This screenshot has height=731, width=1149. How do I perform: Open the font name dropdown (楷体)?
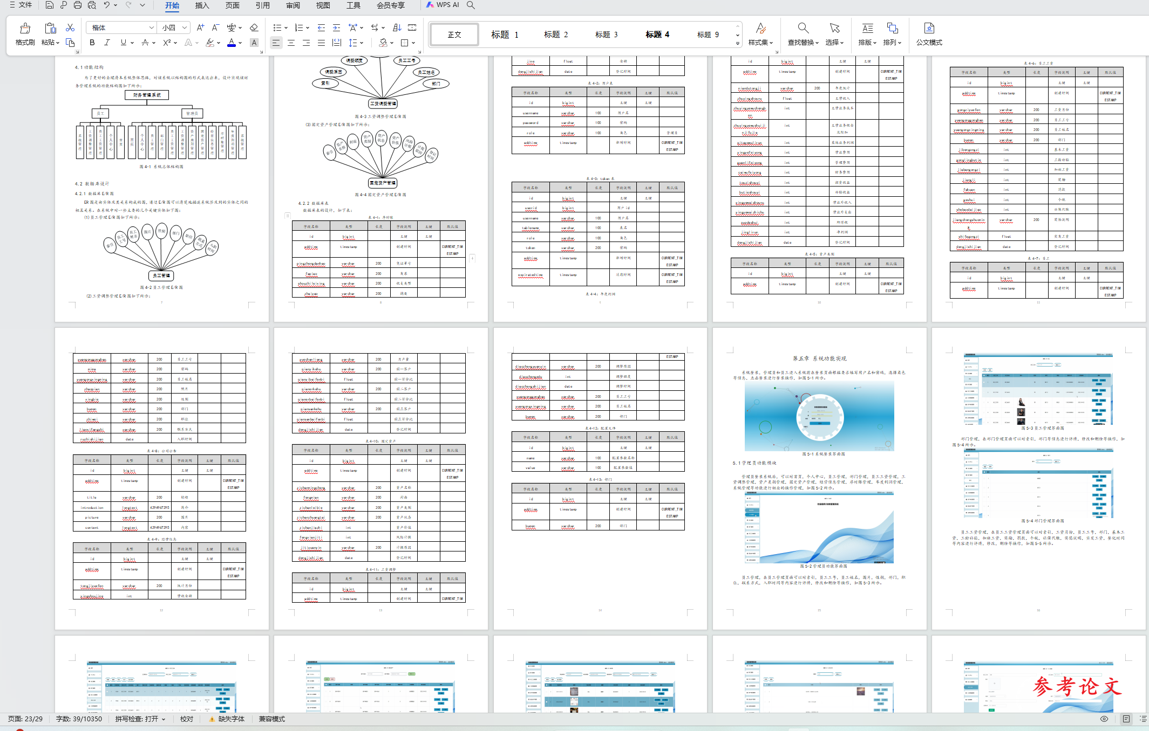pos(151,27)
